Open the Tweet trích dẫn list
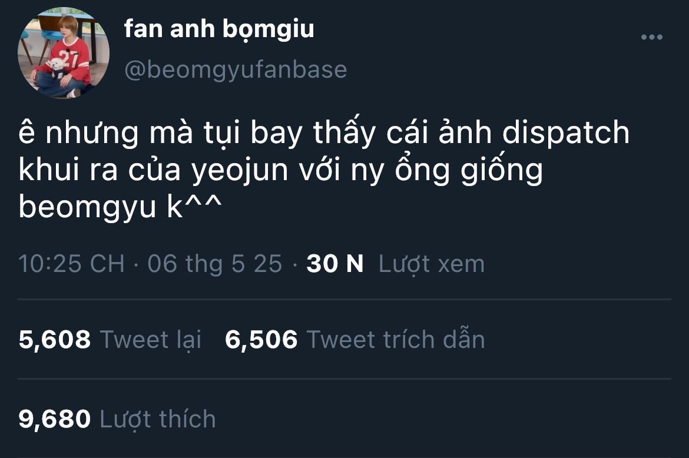 (396, 339)
